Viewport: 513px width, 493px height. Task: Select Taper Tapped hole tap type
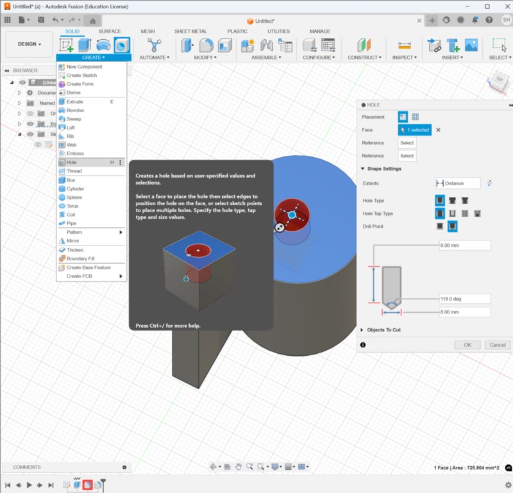[x=477, y=213]
